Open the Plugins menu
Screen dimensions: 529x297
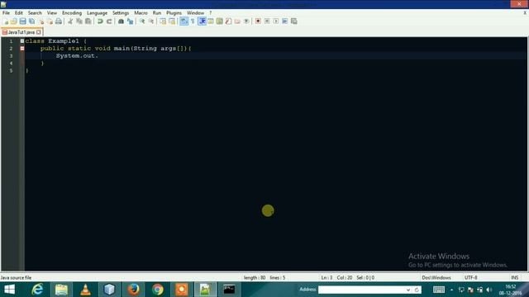point(174,13)
